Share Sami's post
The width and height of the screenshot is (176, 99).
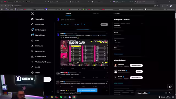[x=107, y=87]
